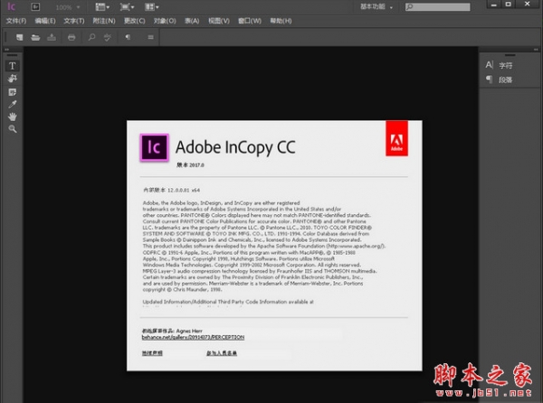
Task: Open the 文件(F) menu
Action: click(x=16, y=21)
